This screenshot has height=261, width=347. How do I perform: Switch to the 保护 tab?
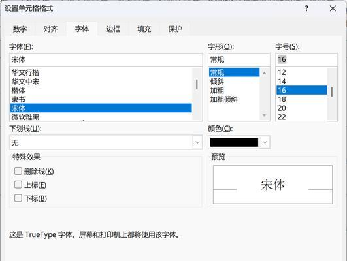(175, 29)
